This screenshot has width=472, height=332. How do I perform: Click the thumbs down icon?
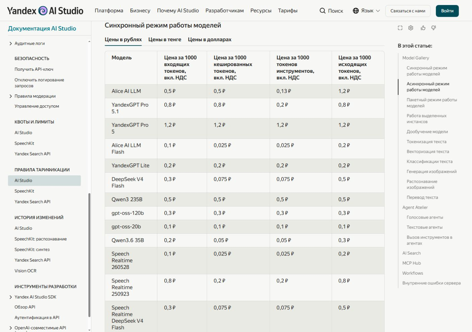[x=434, y=28]
